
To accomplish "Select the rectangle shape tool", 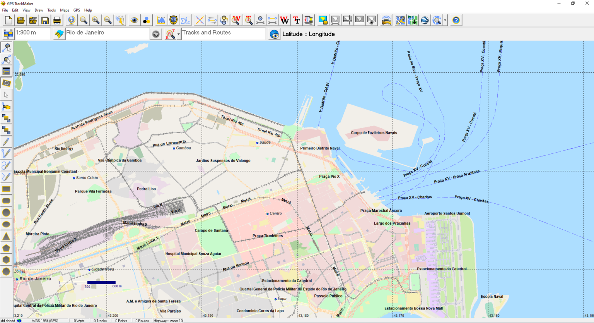I will click(x=6, y=189).
